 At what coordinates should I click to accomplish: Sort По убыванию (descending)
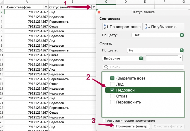click(x=164, y=27)
